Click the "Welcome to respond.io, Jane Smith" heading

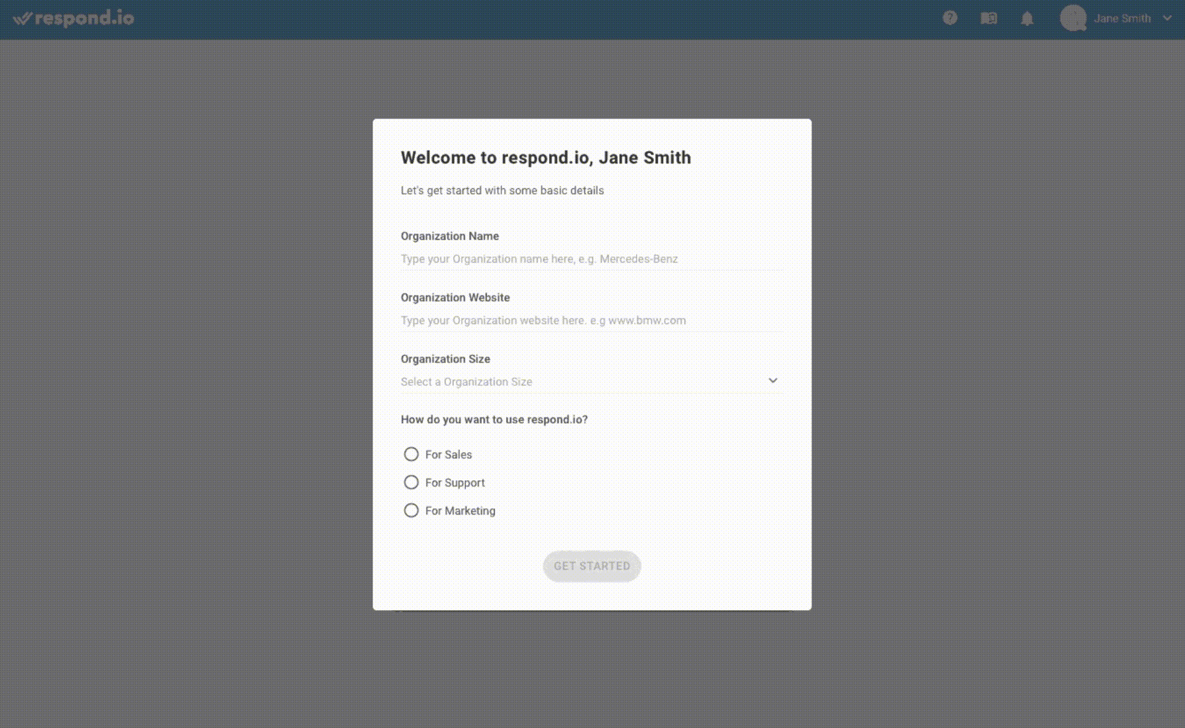tap(546, 157)
